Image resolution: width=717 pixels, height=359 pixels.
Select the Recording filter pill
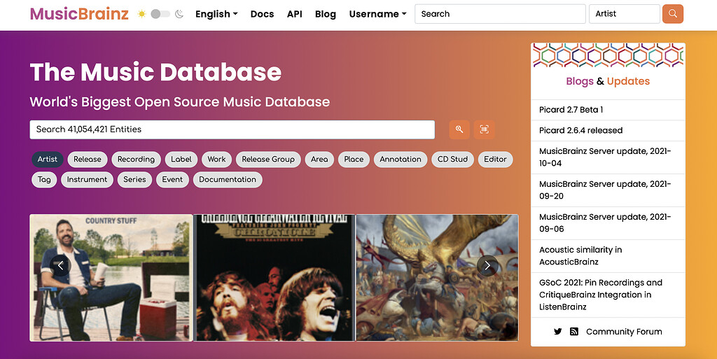137,160
